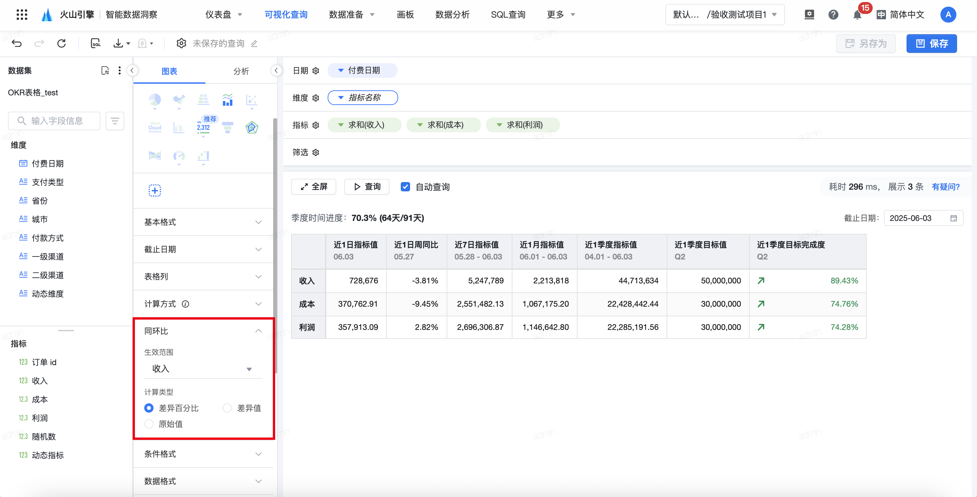This screenshot has width=977, height=497.
Task: Click the undo arrow icon
Action: (17, 43)
